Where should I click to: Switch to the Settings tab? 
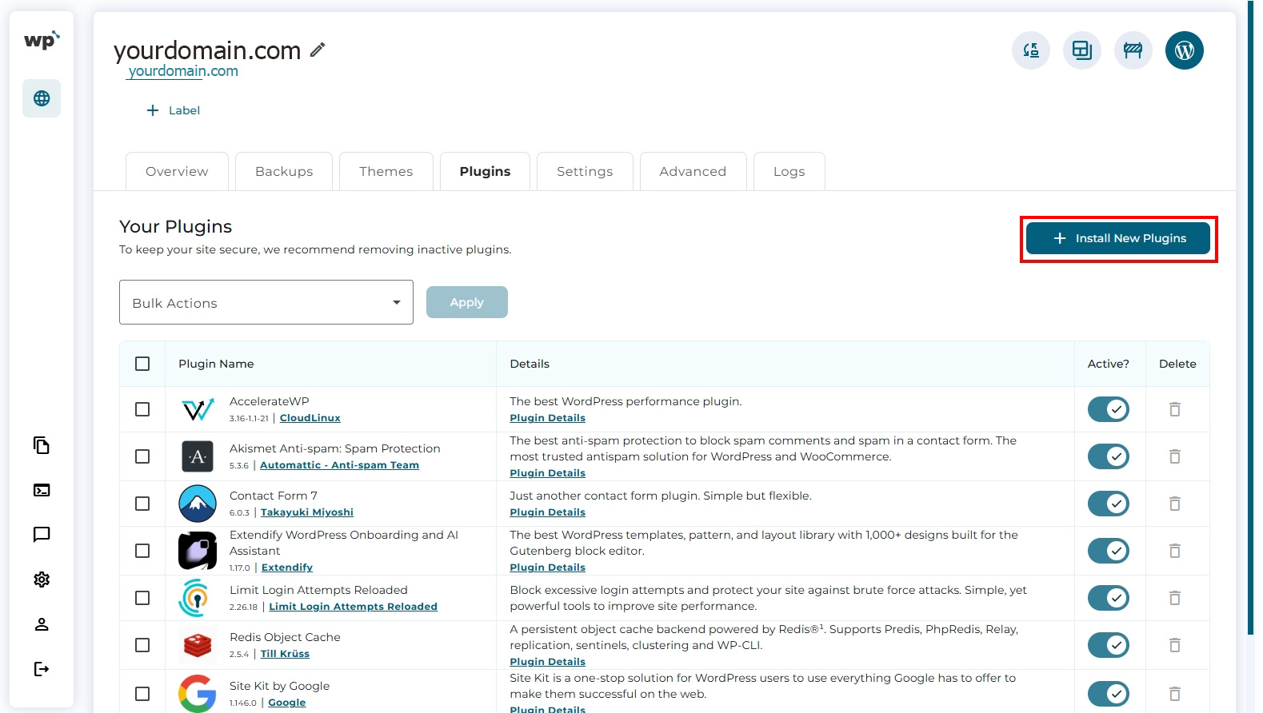[585, 171]
